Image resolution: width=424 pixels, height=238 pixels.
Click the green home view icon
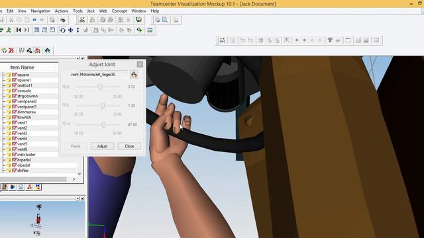click(47, 50)
